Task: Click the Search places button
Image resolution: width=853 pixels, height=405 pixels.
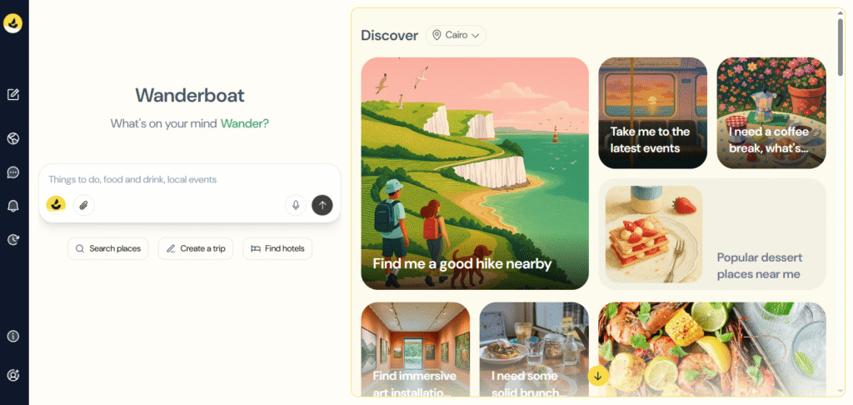Action: point(107,249)
